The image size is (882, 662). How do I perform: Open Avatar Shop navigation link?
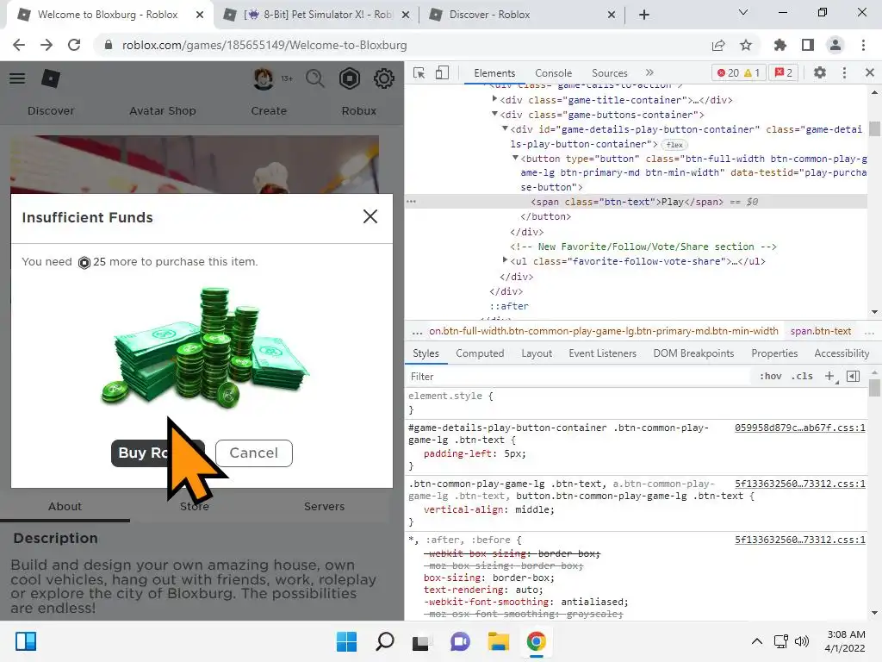(163, 111)
